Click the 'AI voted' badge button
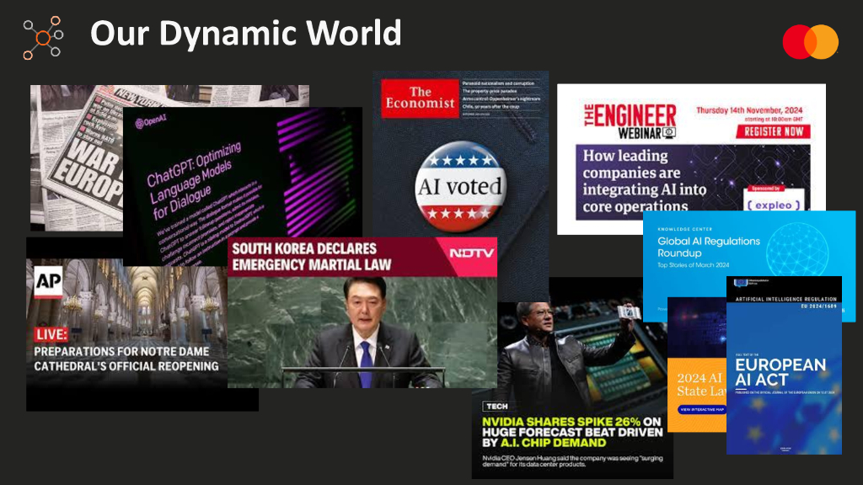 [x=460, y=187]
